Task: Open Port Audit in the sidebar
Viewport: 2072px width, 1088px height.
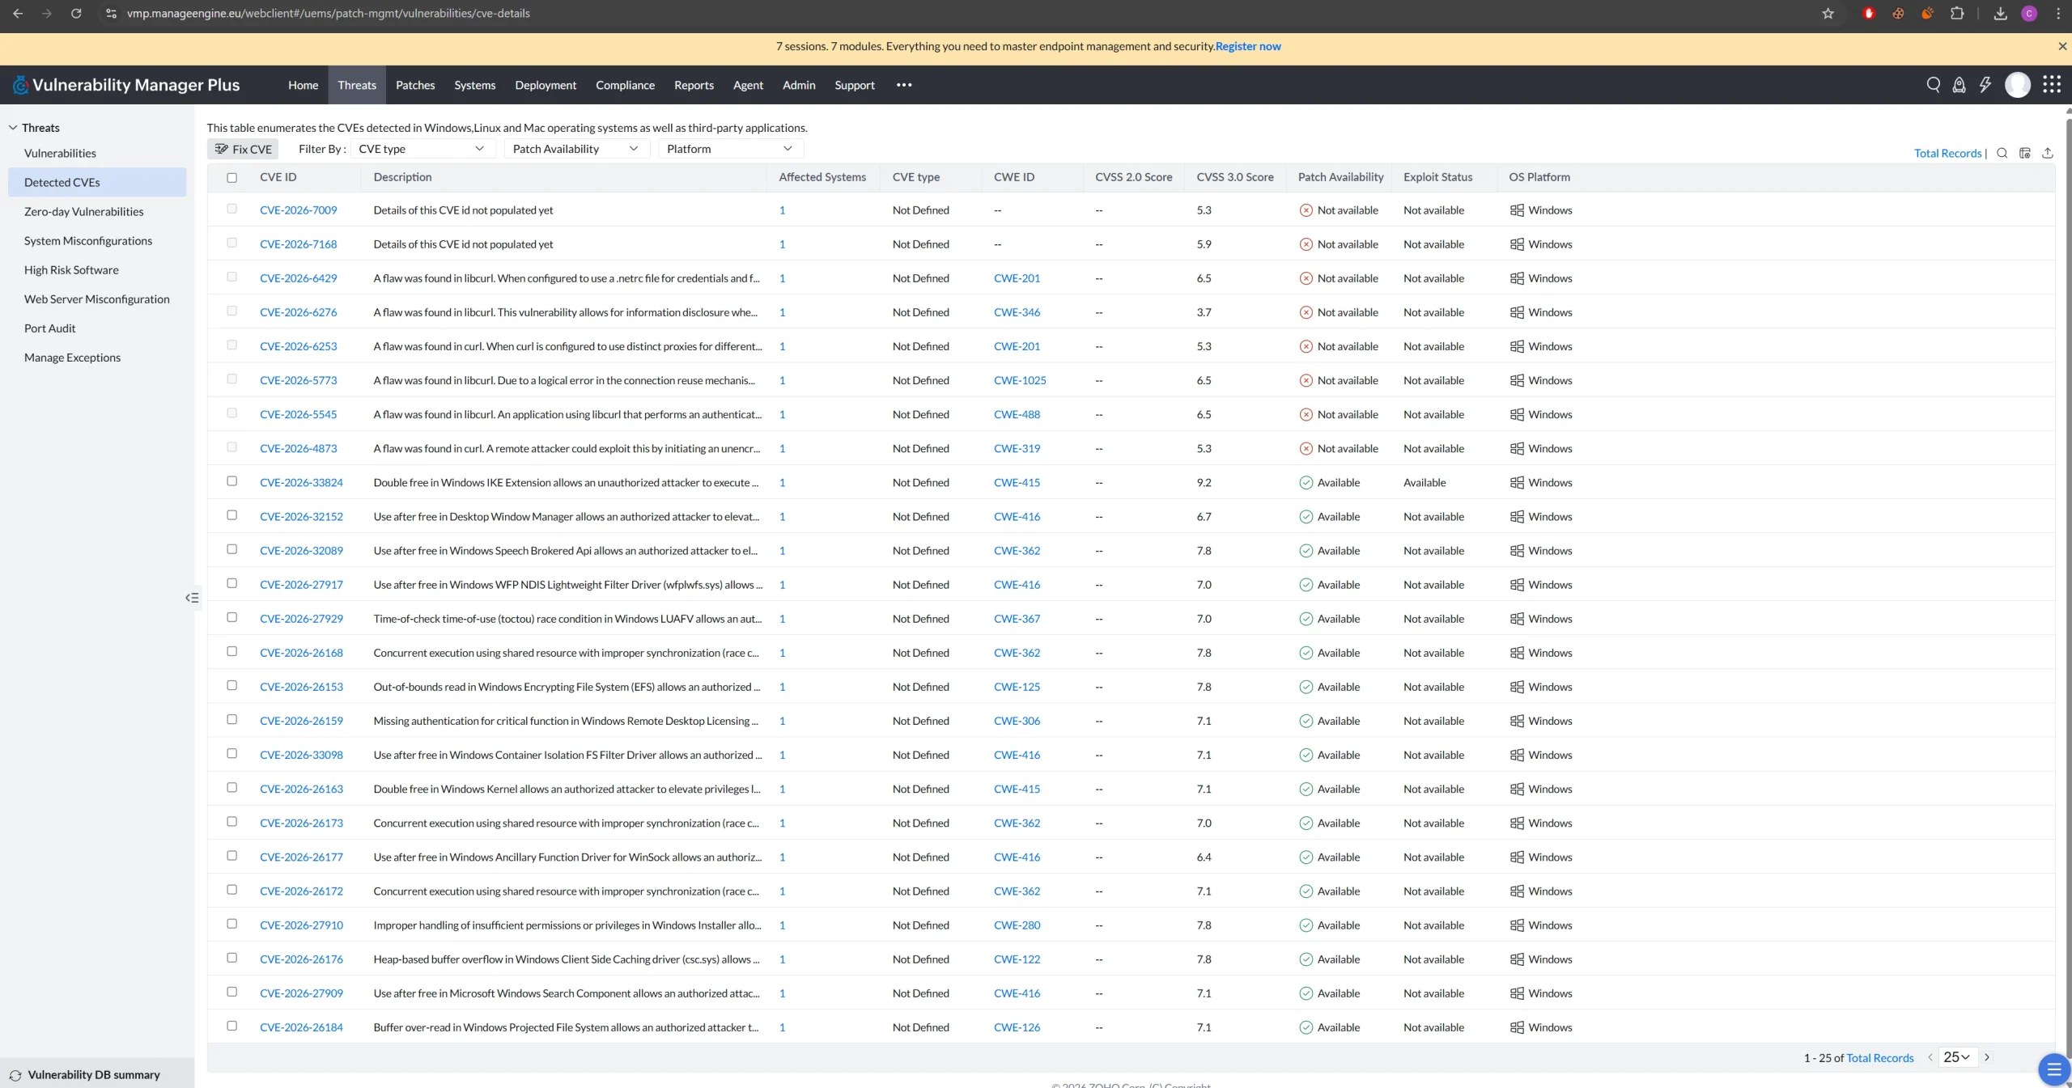Action: click(50, 328)
